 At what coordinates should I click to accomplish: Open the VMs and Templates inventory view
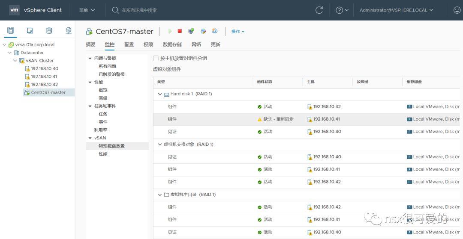click(x=30, y=31)
